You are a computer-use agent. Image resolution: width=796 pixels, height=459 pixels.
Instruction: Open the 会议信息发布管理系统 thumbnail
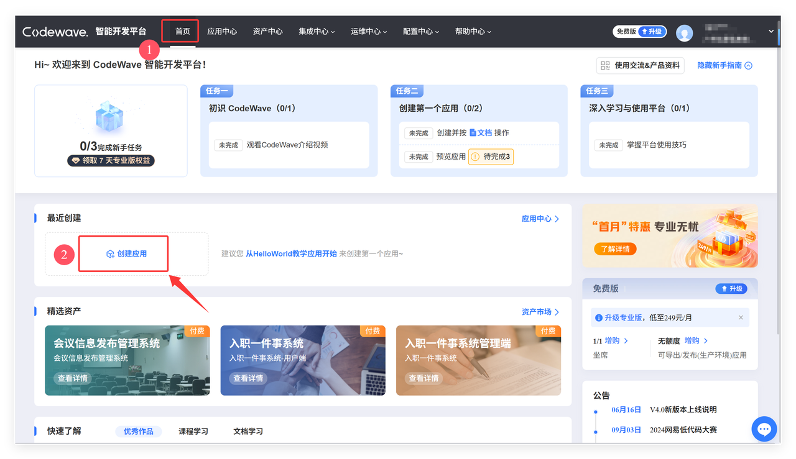[x=127, y=360]
